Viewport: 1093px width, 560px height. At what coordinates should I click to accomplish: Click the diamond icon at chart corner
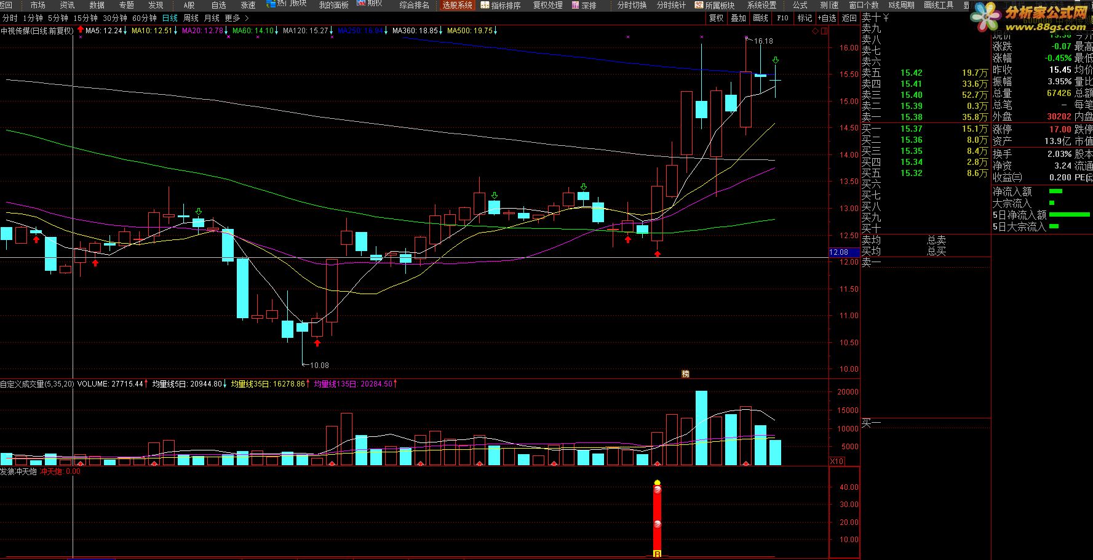[816, 31]
